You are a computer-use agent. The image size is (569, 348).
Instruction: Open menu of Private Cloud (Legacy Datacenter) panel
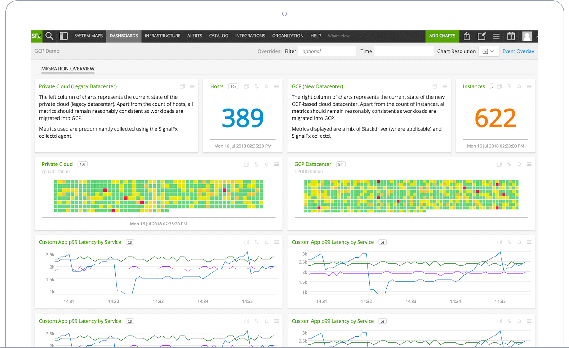pos(192,86)
